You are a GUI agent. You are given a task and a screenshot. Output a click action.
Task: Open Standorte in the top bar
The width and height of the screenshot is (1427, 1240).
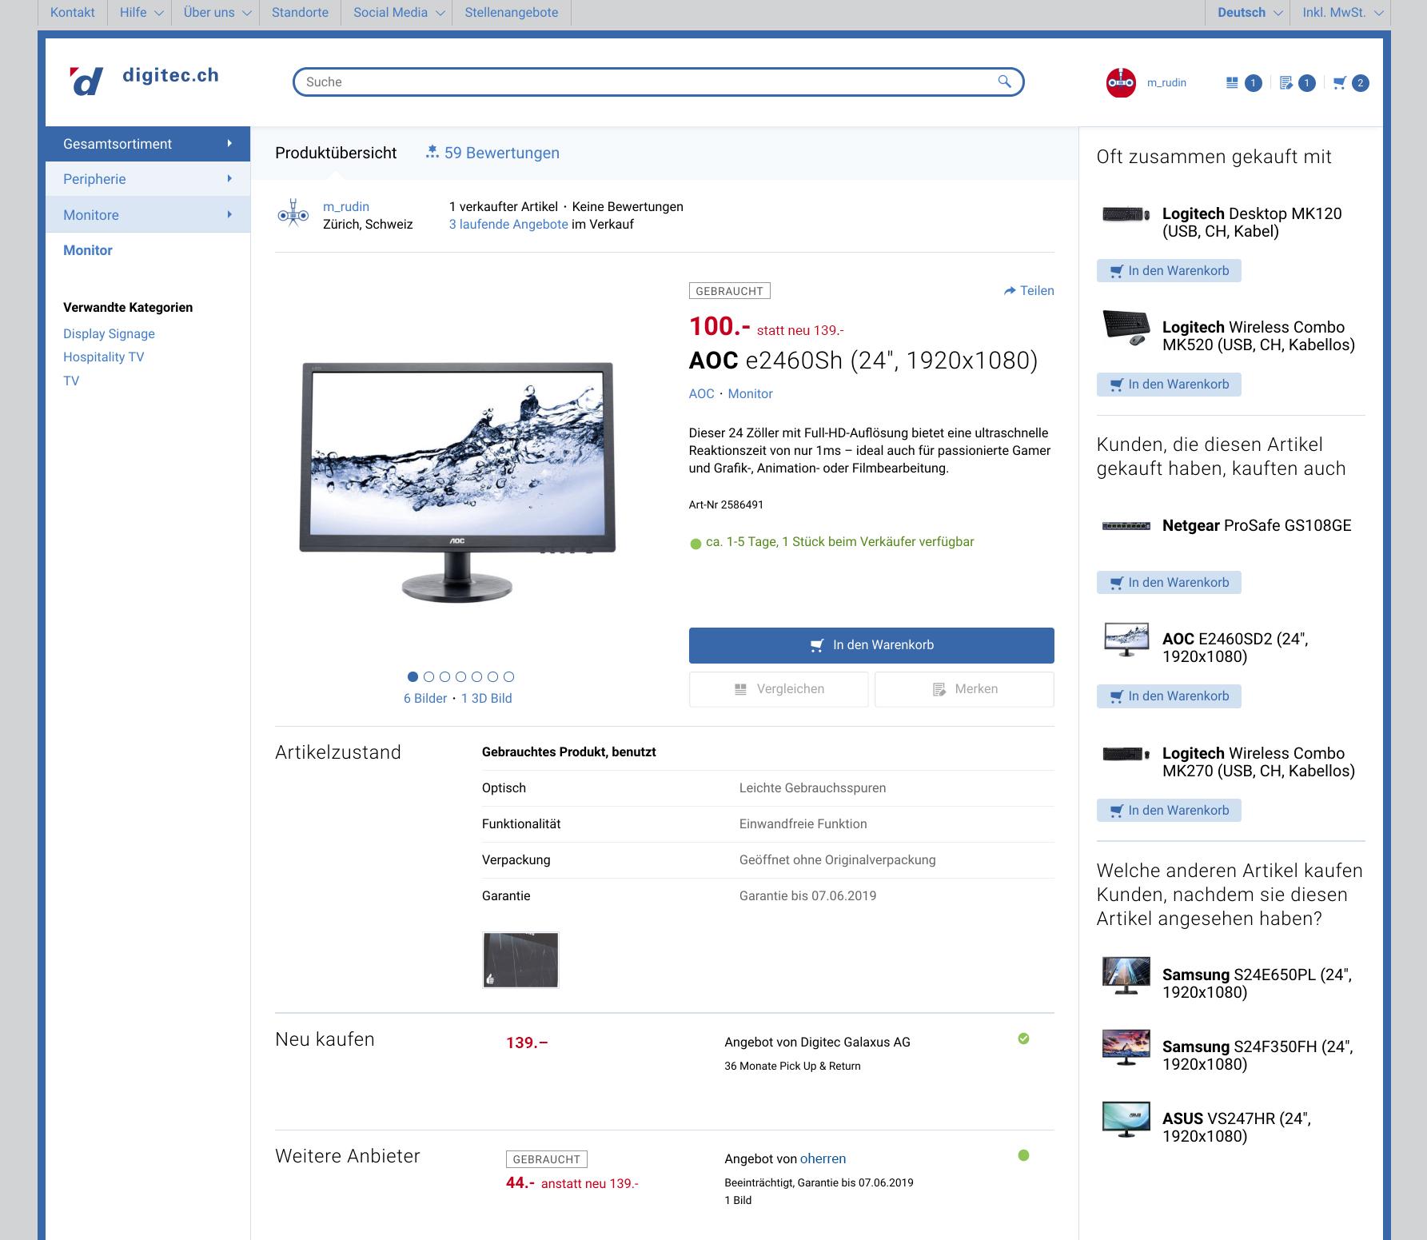[x=300, y=13]
